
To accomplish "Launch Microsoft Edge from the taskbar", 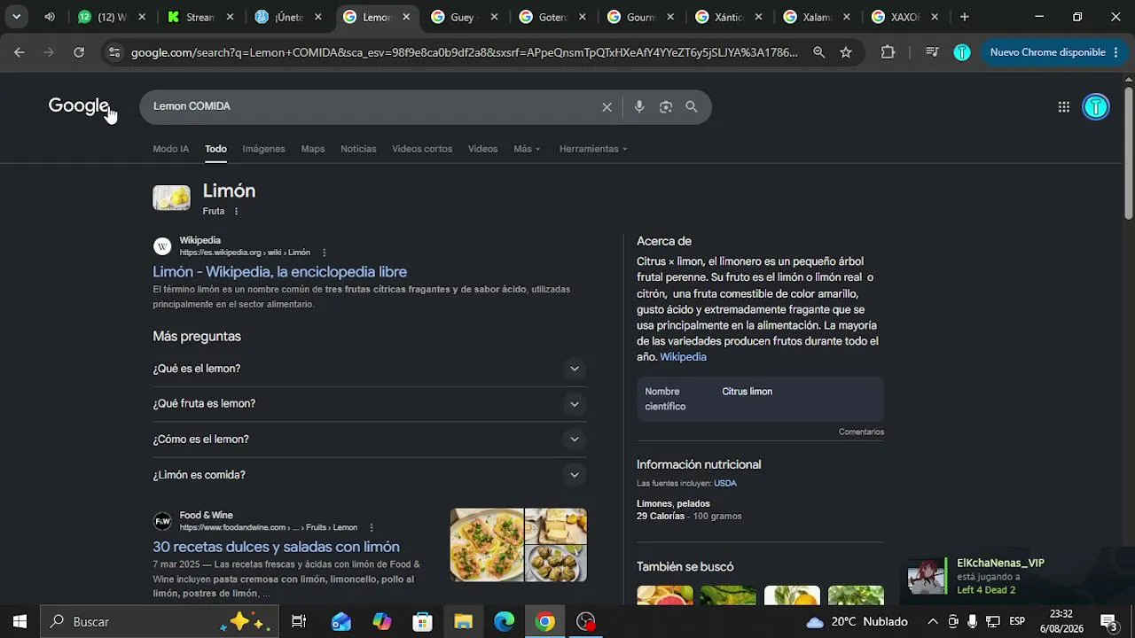I will (505, 622).
